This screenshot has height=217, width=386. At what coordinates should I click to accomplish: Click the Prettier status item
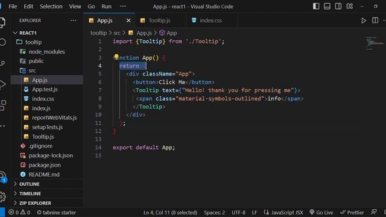coord(352,213)
